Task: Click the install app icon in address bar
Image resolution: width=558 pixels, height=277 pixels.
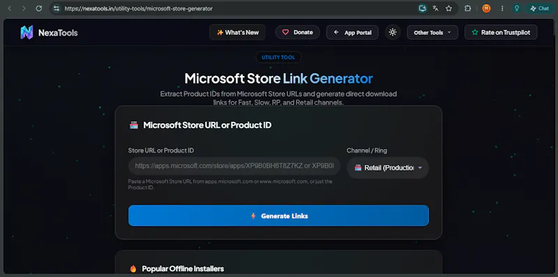Action: pos(423,8)
